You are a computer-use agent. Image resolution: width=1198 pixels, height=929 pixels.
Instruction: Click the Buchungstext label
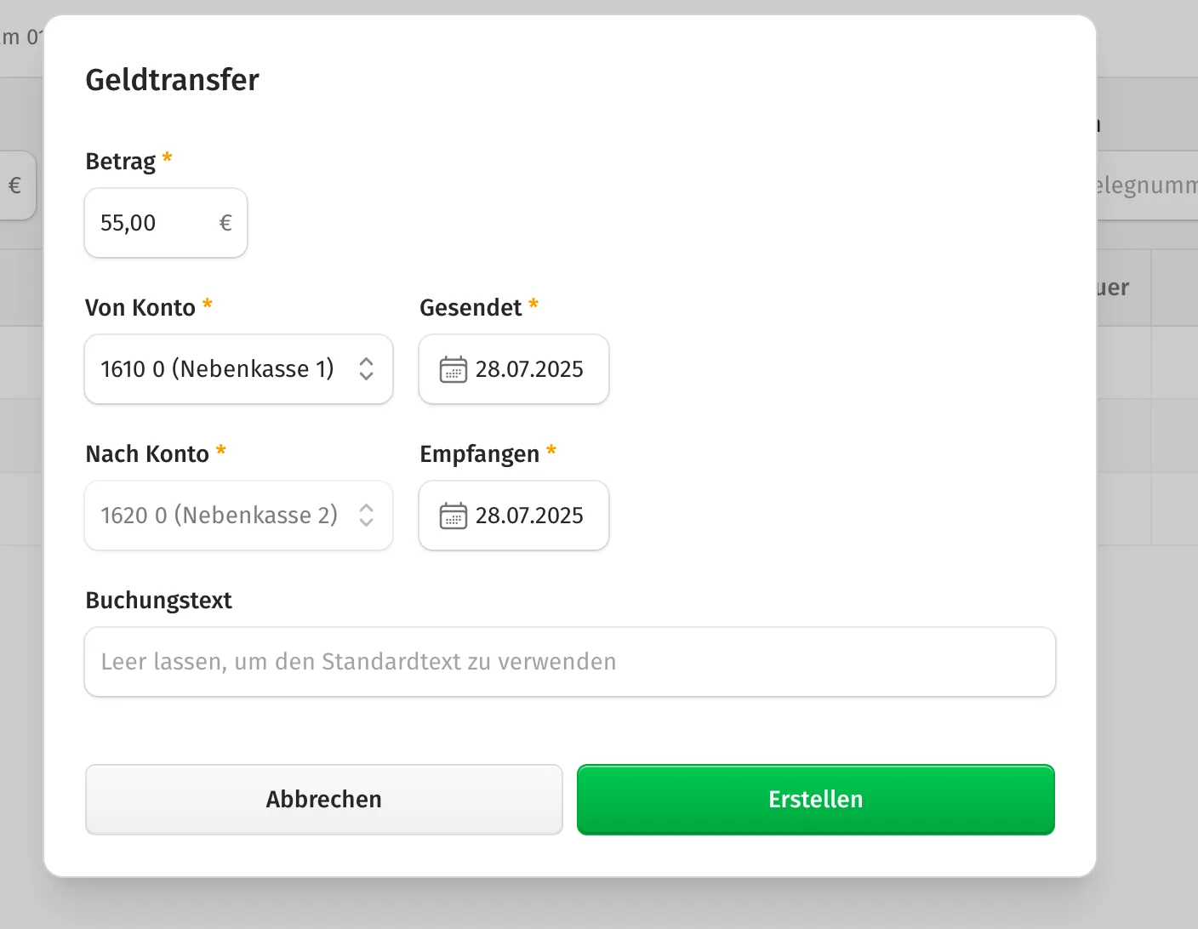click(159, 601)
